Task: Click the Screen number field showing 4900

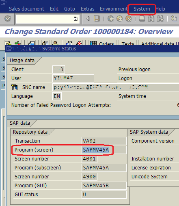Action: 89,177
